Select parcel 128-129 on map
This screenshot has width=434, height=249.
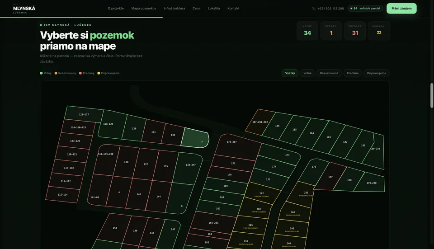(x=112, y=124)
